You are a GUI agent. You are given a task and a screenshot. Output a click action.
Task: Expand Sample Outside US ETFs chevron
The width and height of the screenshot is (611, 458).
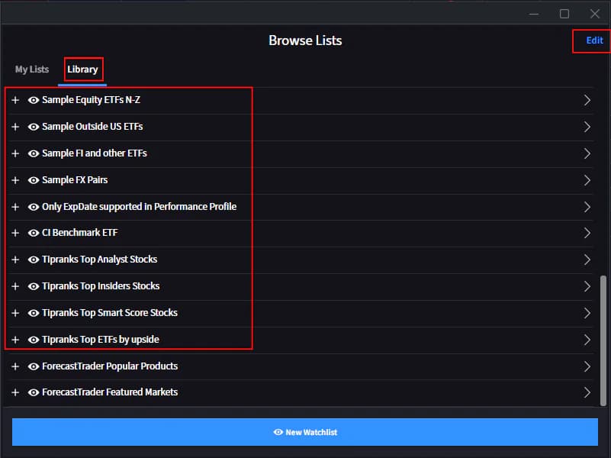coord(587,127)
